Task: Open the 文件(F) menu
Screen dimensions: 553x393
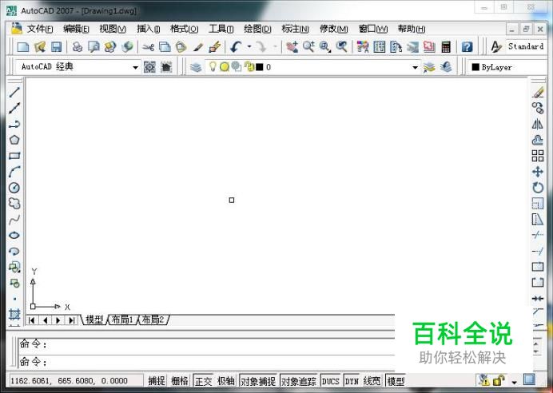Action: pyautogui.click(x=39, y=29)
